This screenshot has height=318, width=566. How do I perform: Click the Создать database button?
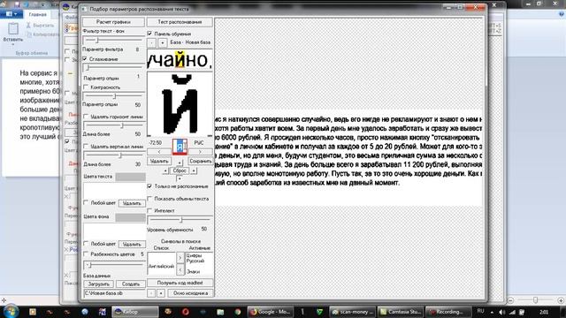coord(131,284)
